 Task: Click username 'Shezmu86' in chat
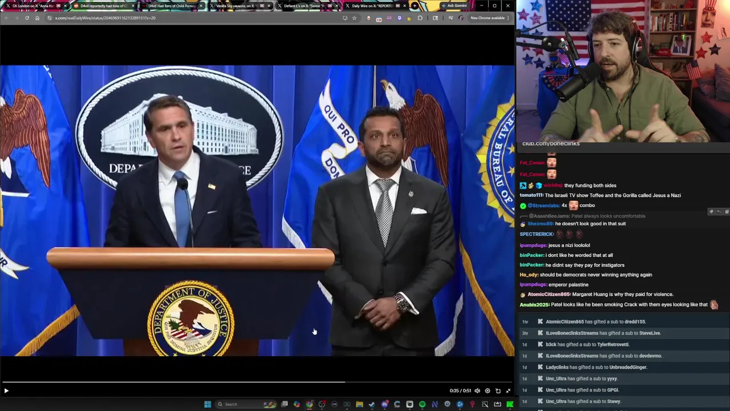pyautogui.click(x=540, y=224)
